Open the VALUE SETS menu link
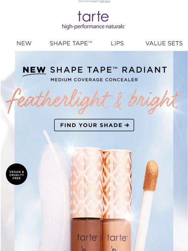The width and height of the screenshot is (188, 251). point(164,43)
